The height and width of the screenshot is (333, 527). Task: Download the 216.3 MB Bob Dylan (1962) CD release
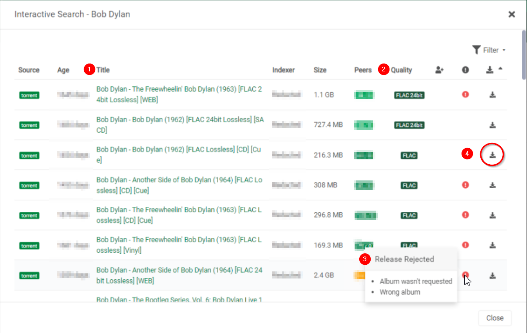tap(493, 155)
